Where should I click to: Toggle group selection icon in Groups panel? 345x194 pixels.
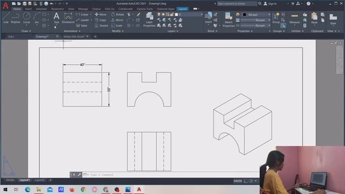[283, 26]
